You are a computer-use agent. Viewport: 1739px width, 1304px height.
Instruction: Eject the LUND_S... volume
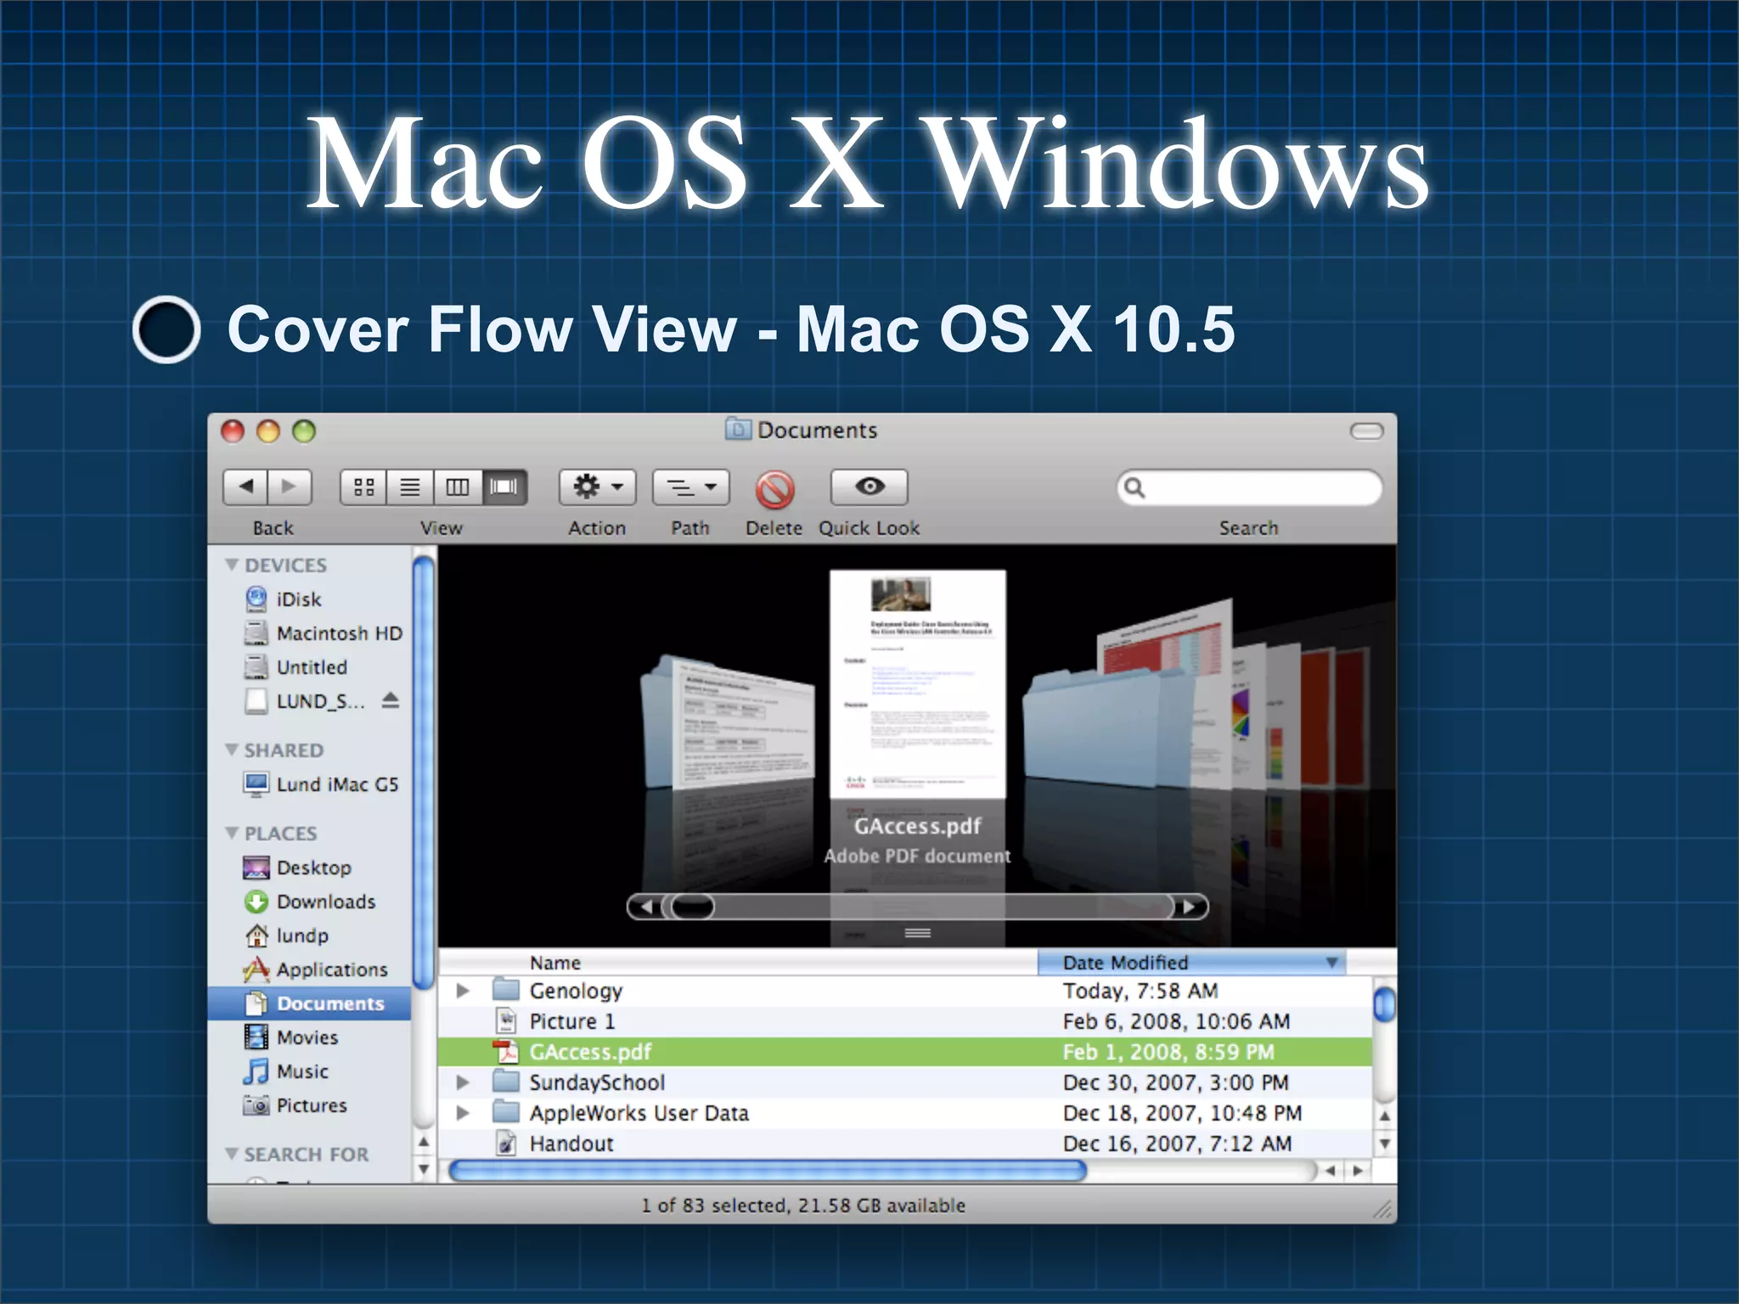tap(390, 700)
